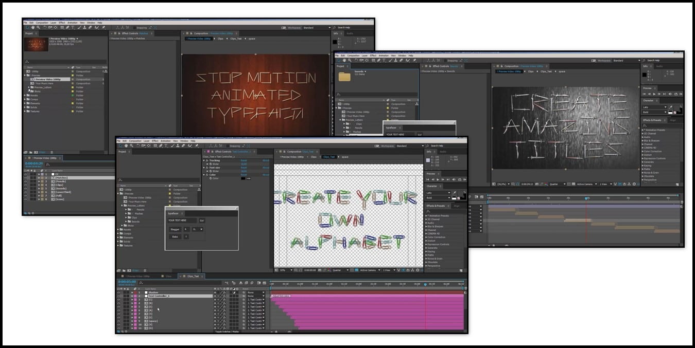Click the Play button in the Amazing Titles window Preview panel
Viewport: 695px width, 348px height.
click(654, 94)
